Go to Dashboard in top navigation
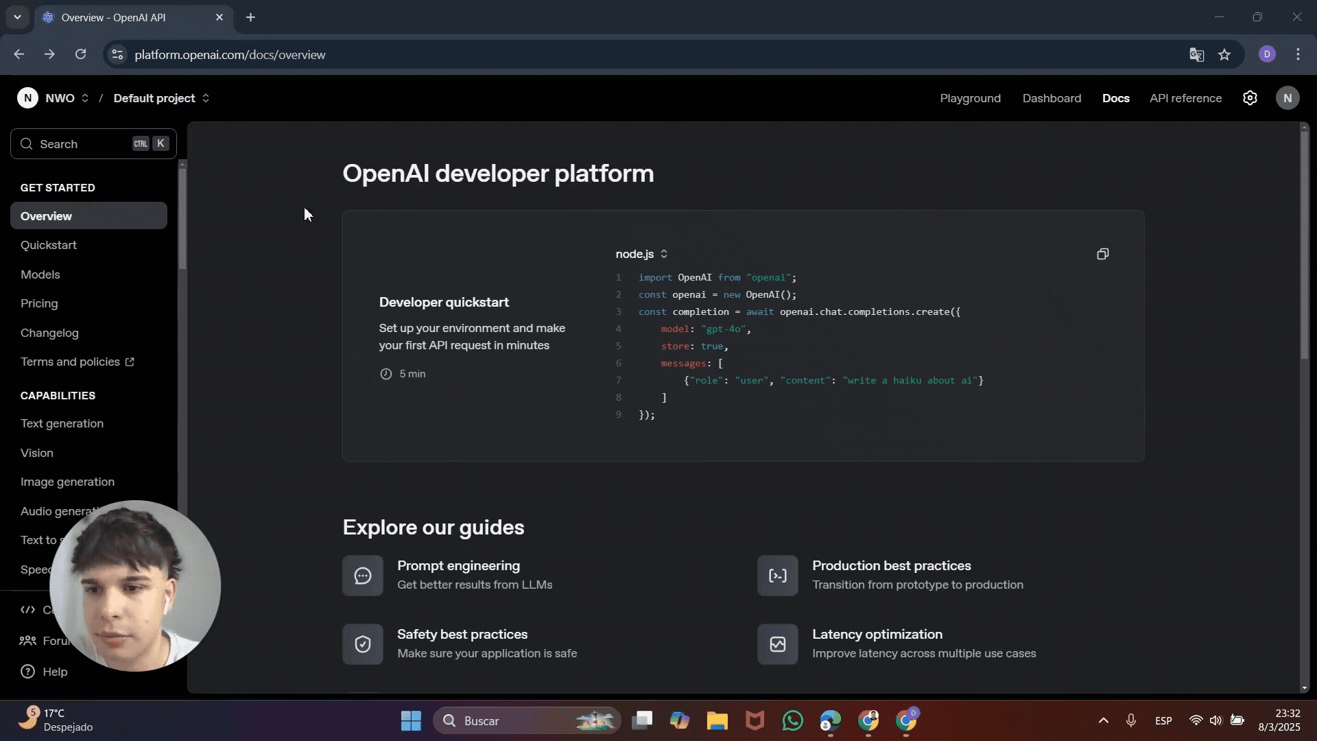The height and width of the screenshot is (741, 1317). pos(1052,98)
